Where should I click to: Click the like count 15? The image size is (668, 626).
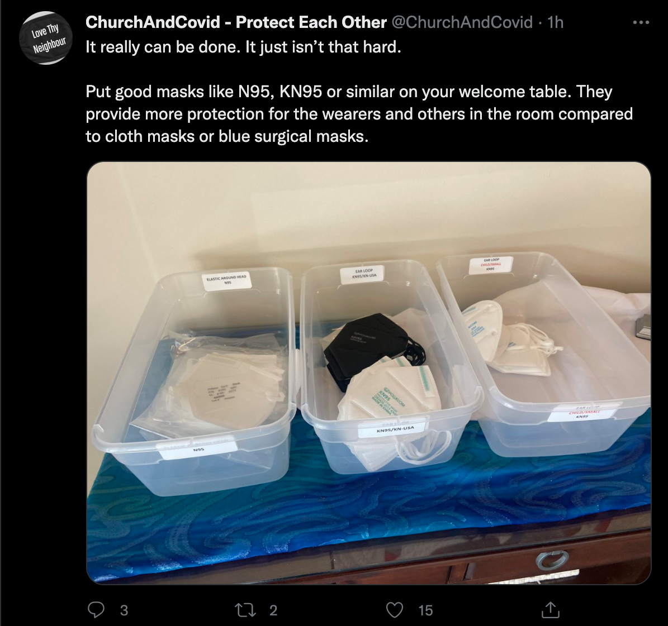click(425, 610)
